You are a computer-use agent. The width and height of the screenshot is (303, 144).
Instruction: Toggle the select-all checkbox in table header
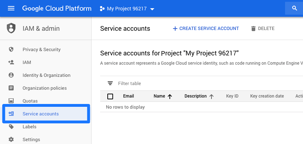tap(110, 96)
